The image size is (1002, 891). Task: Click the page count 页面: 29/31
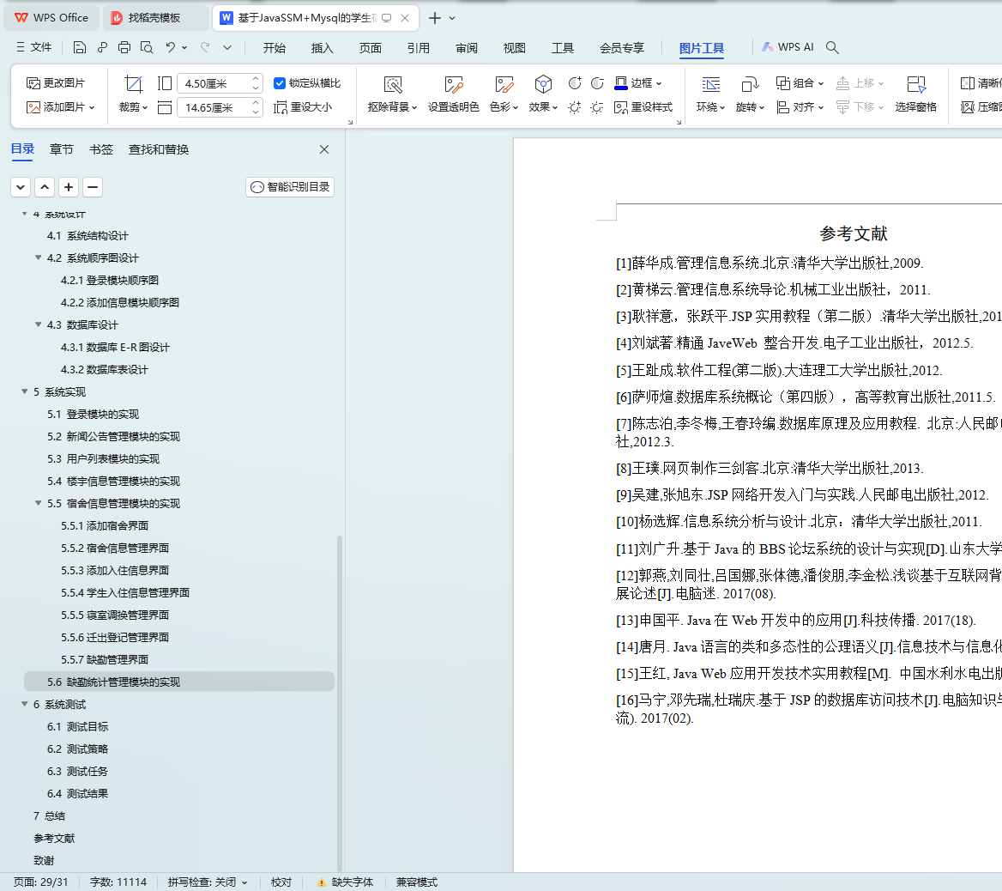pos(41,882)
